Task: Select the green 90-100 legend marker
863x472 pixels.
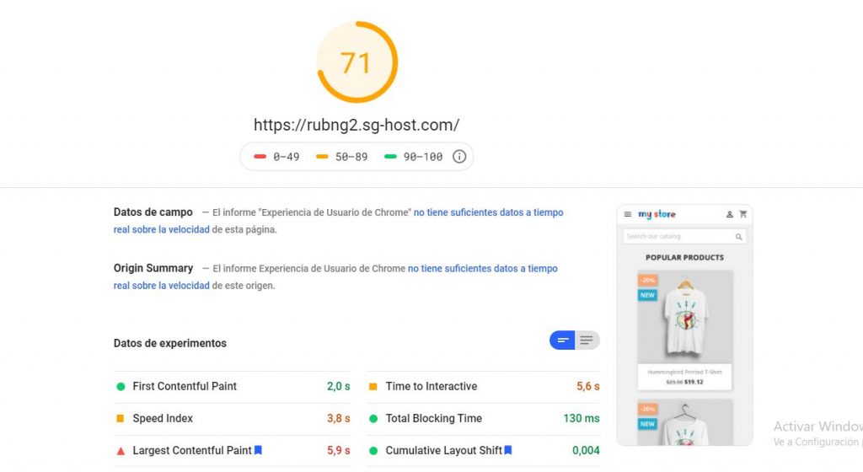Action: (390, 157)
